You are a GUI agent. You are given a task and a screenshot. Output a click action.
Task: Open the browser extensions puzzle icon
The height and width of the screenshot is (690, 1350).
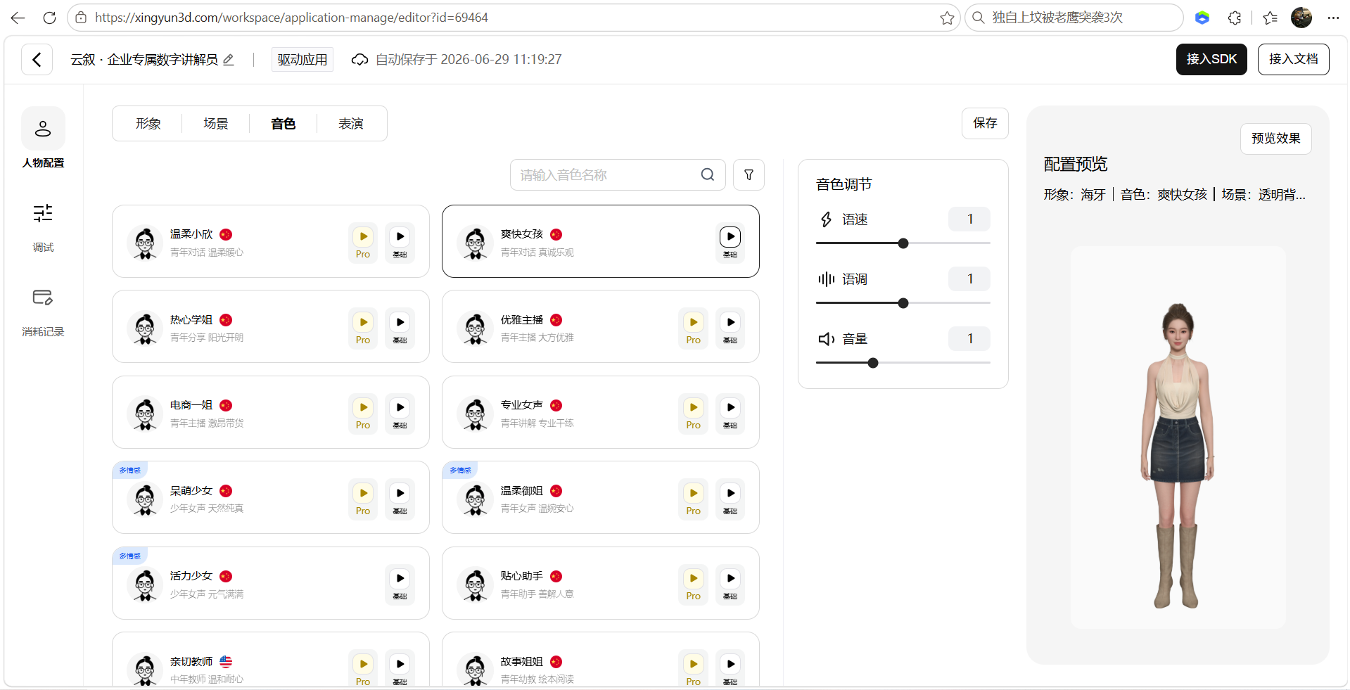pos(1235,18)
